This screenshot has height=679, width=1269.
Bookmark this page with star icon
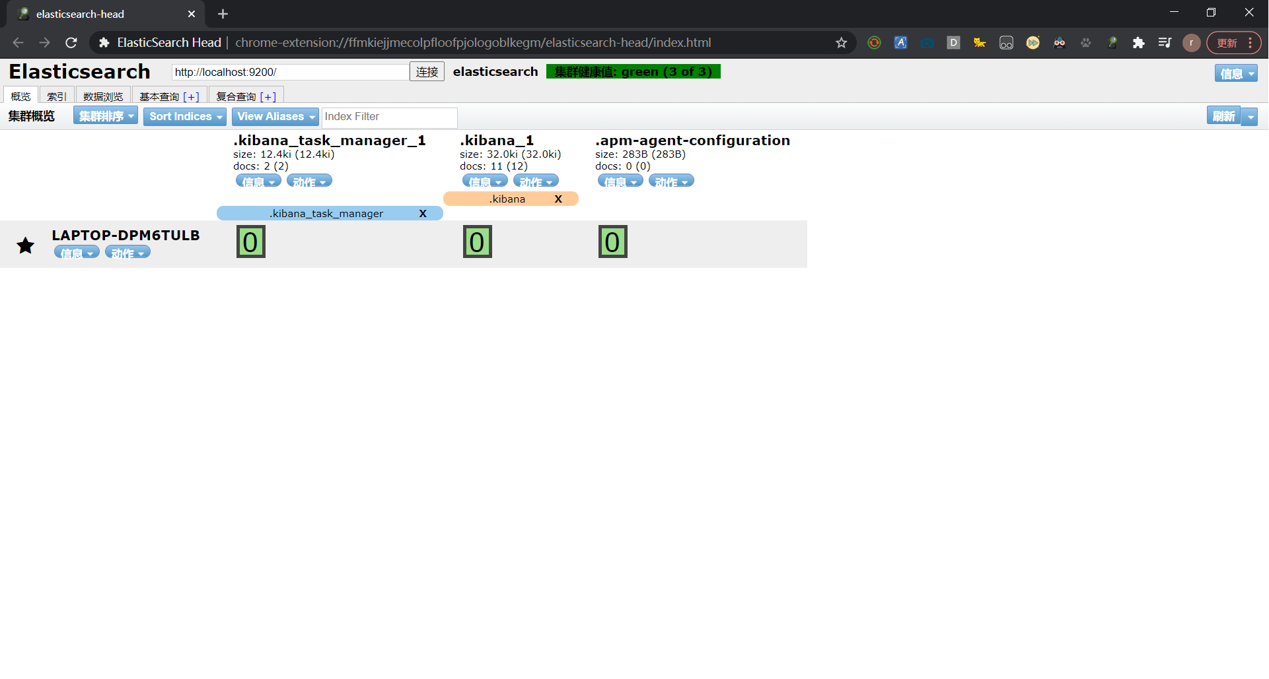click(841, 43)
